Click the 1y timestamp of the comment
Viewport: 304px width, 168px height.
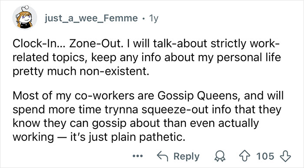tap(154, 18)
